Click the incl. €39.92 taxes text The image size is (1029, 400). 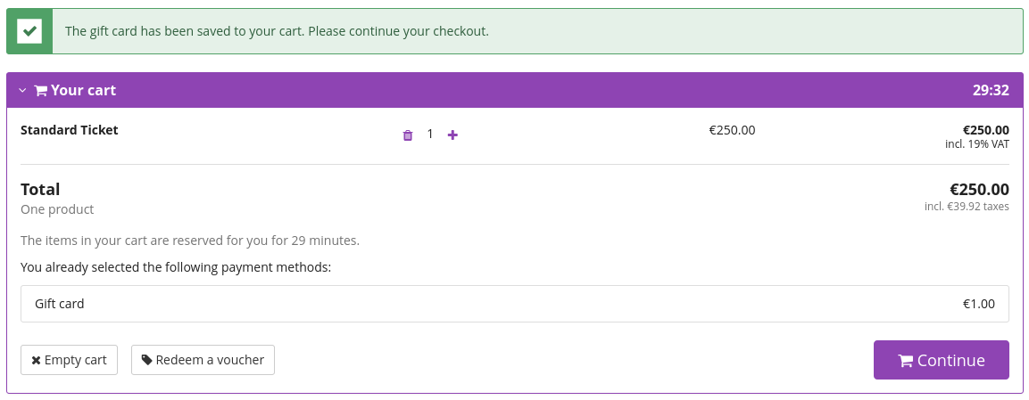point(967,207)
